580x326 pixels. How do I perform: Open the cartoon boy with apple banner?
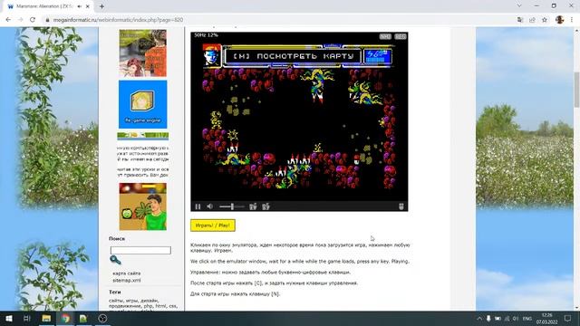pos(143,206)
